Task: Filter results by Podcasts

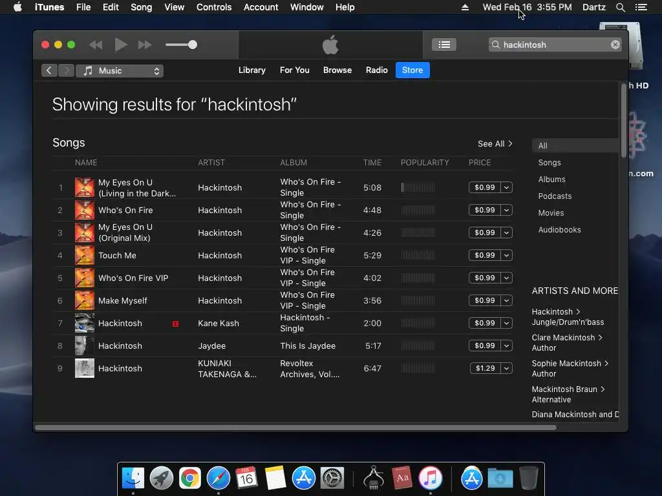Action: pyautogui.click(x=555, y=196)
